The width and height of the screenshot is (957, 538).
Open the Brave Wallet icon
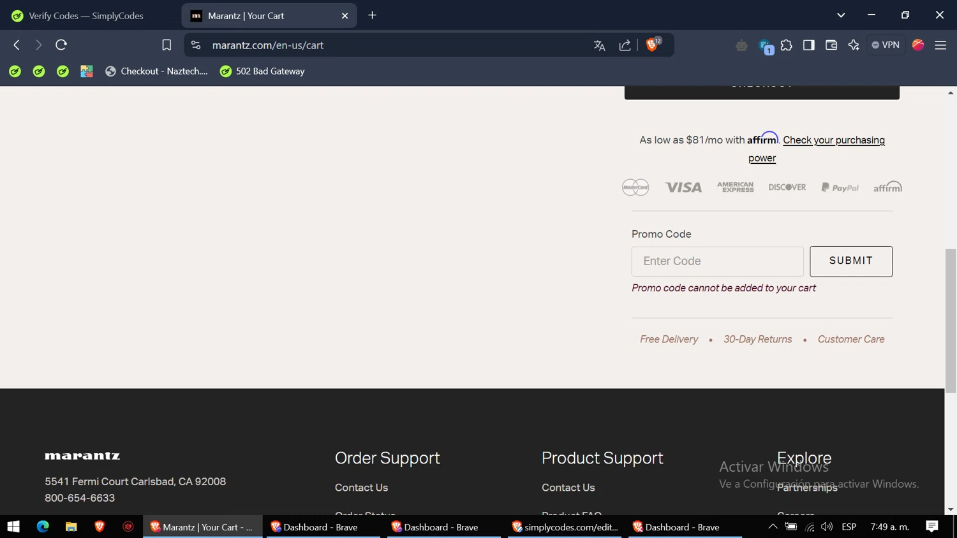[831, 45]
